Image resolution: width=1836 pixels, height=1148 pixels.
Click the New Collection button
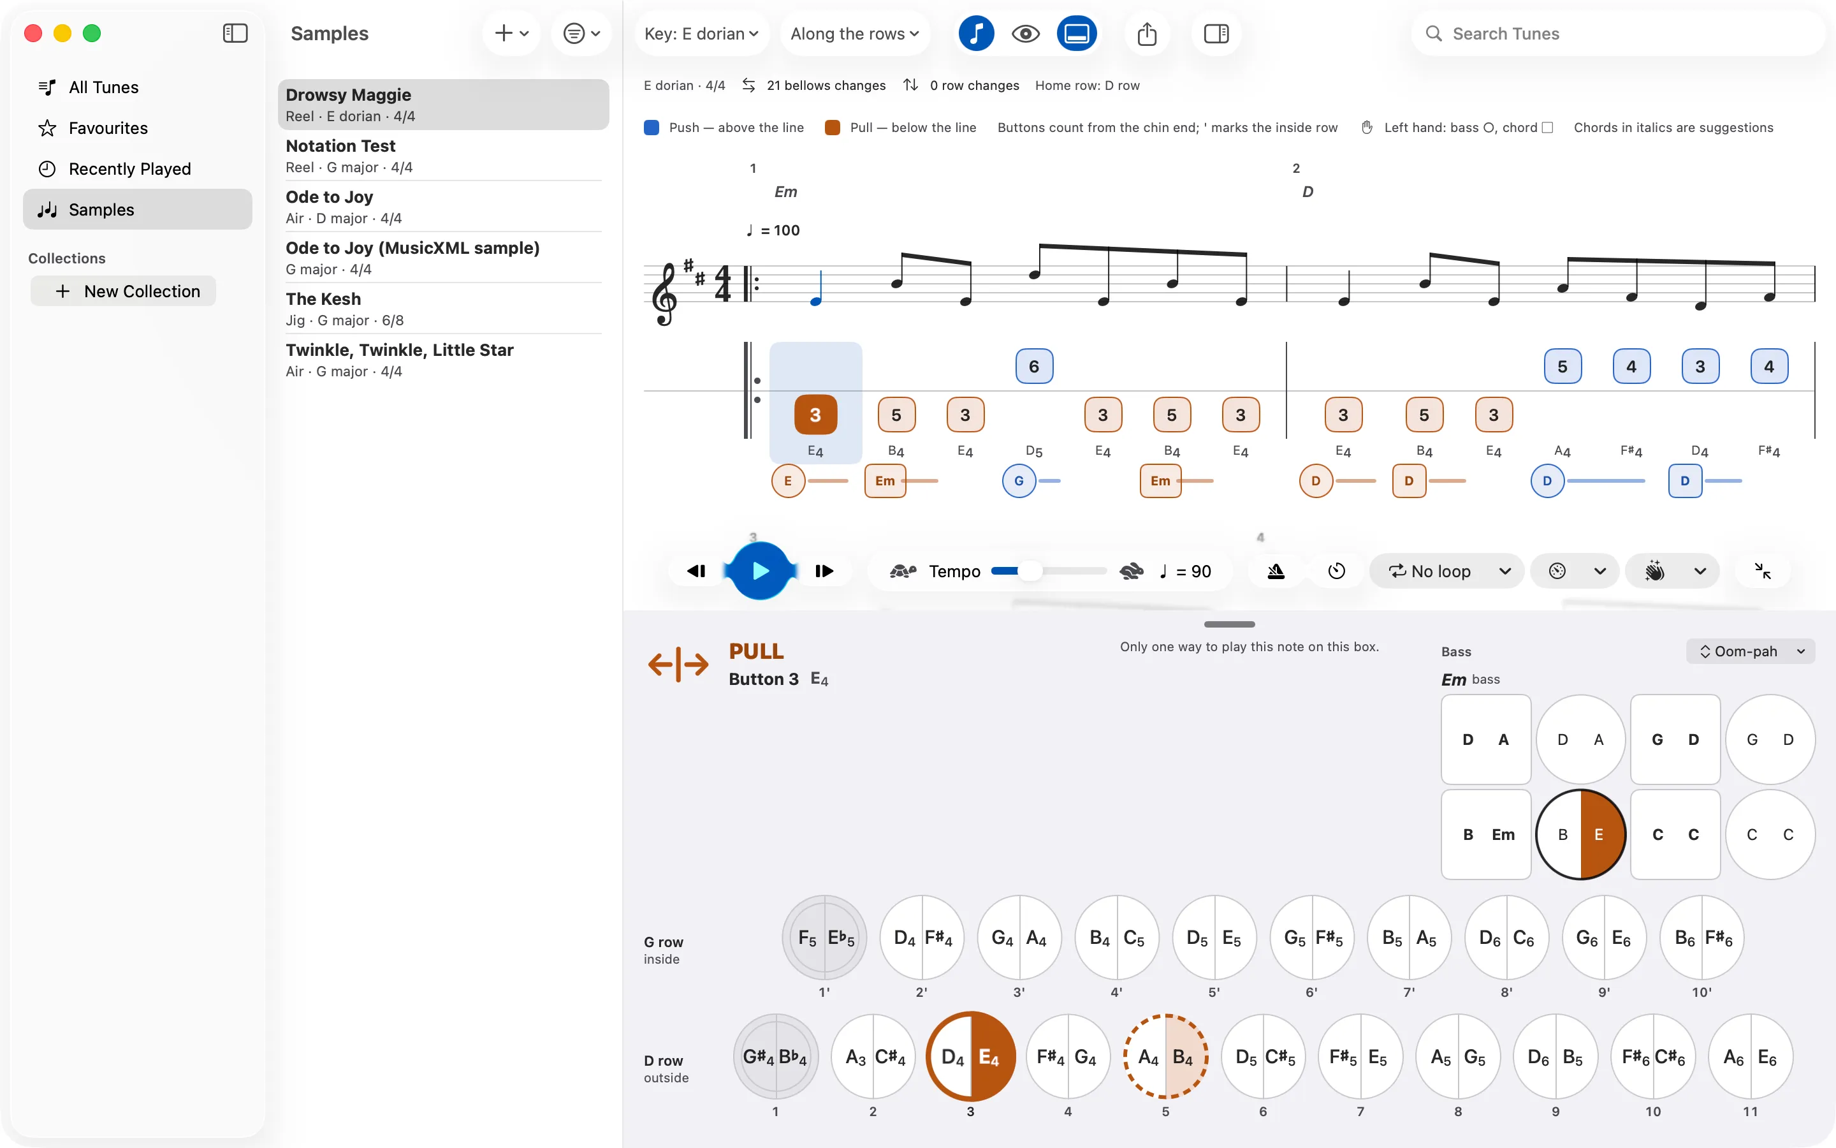pos(124,291)
